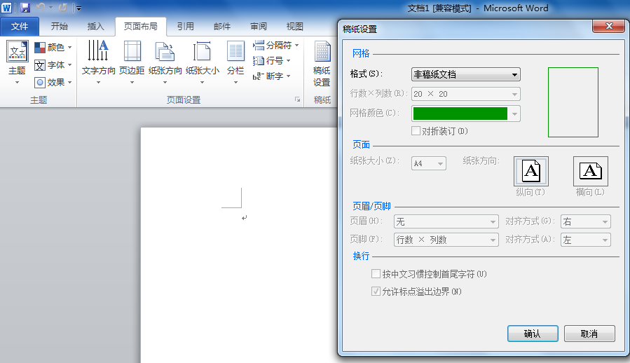Open the 分隔符 breaks menu

(275, 45)
